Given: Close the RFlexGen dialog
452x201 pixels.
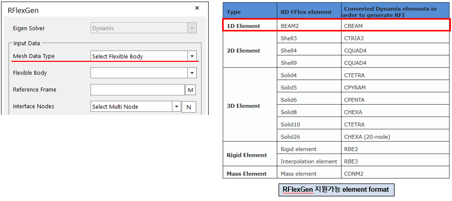Looking at the screenshot, I should (x=197, y=8).
